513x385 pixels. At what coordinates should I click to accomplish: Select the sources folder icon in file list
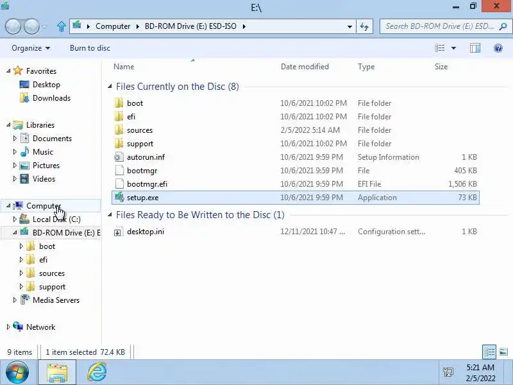click(119, 130)
